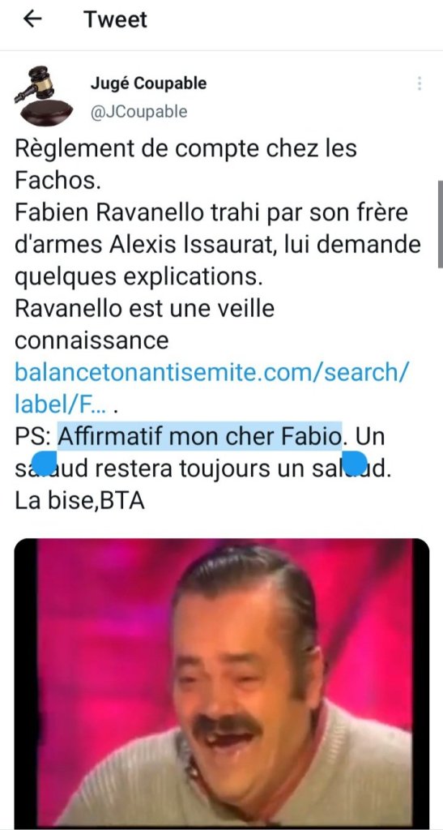Screen dimensions: 443x830
Task: Go back using the left arrow
Action: tap(32, 19)
